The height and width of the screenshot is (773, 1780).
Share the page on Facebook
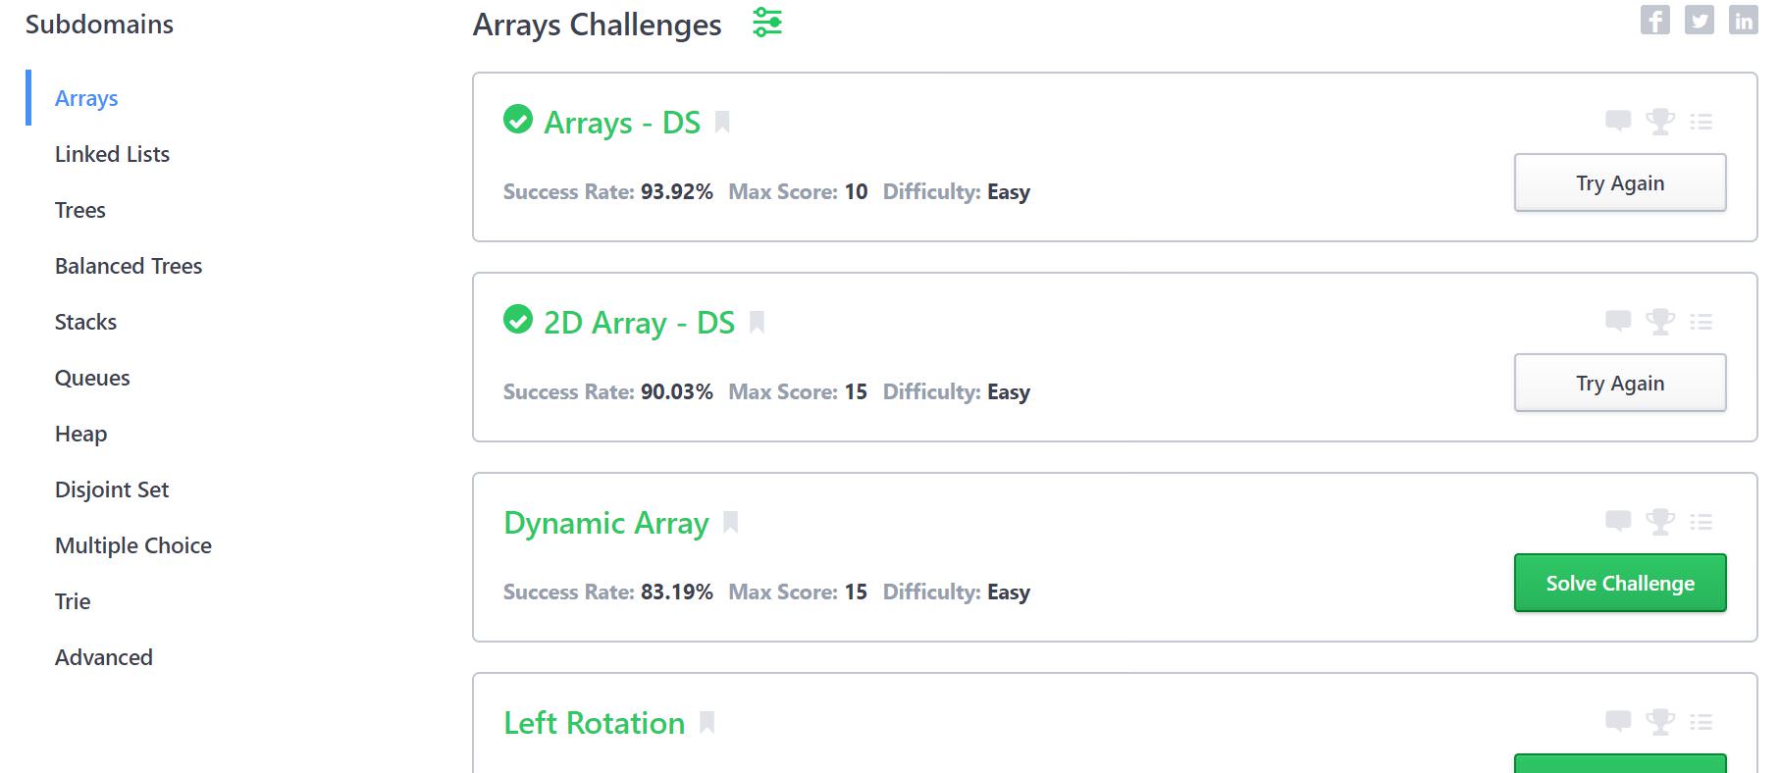point(1654,20)
